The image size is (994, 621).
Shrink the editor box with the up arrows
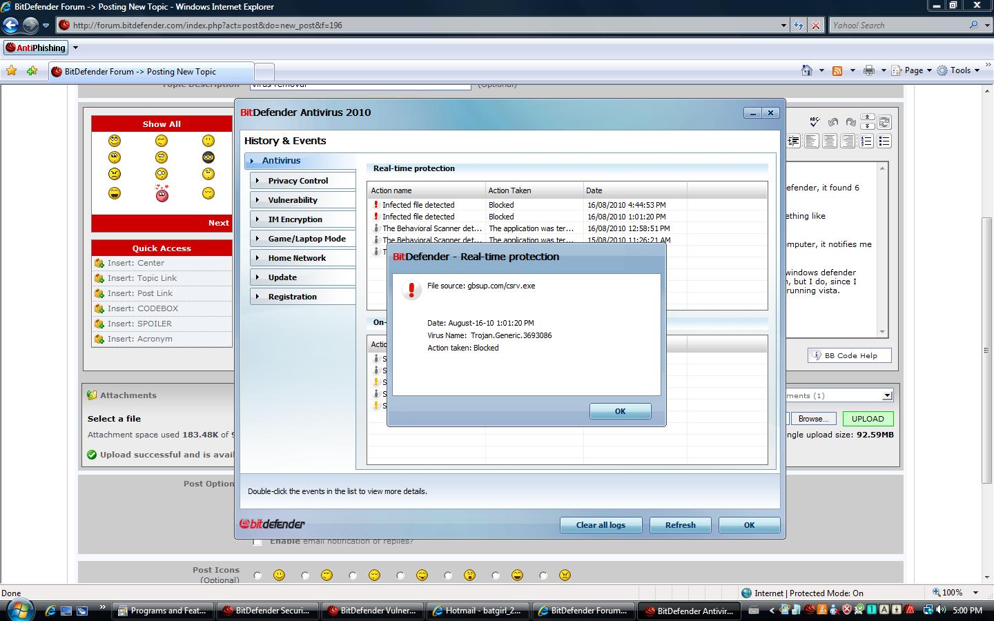pos(868,117)
